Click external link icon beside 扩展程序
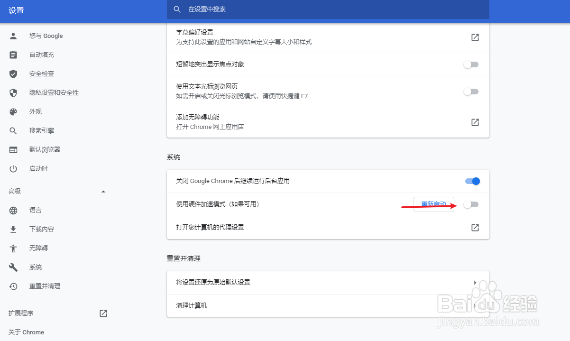This screenshot has width=570, height=341. point(103,313)
